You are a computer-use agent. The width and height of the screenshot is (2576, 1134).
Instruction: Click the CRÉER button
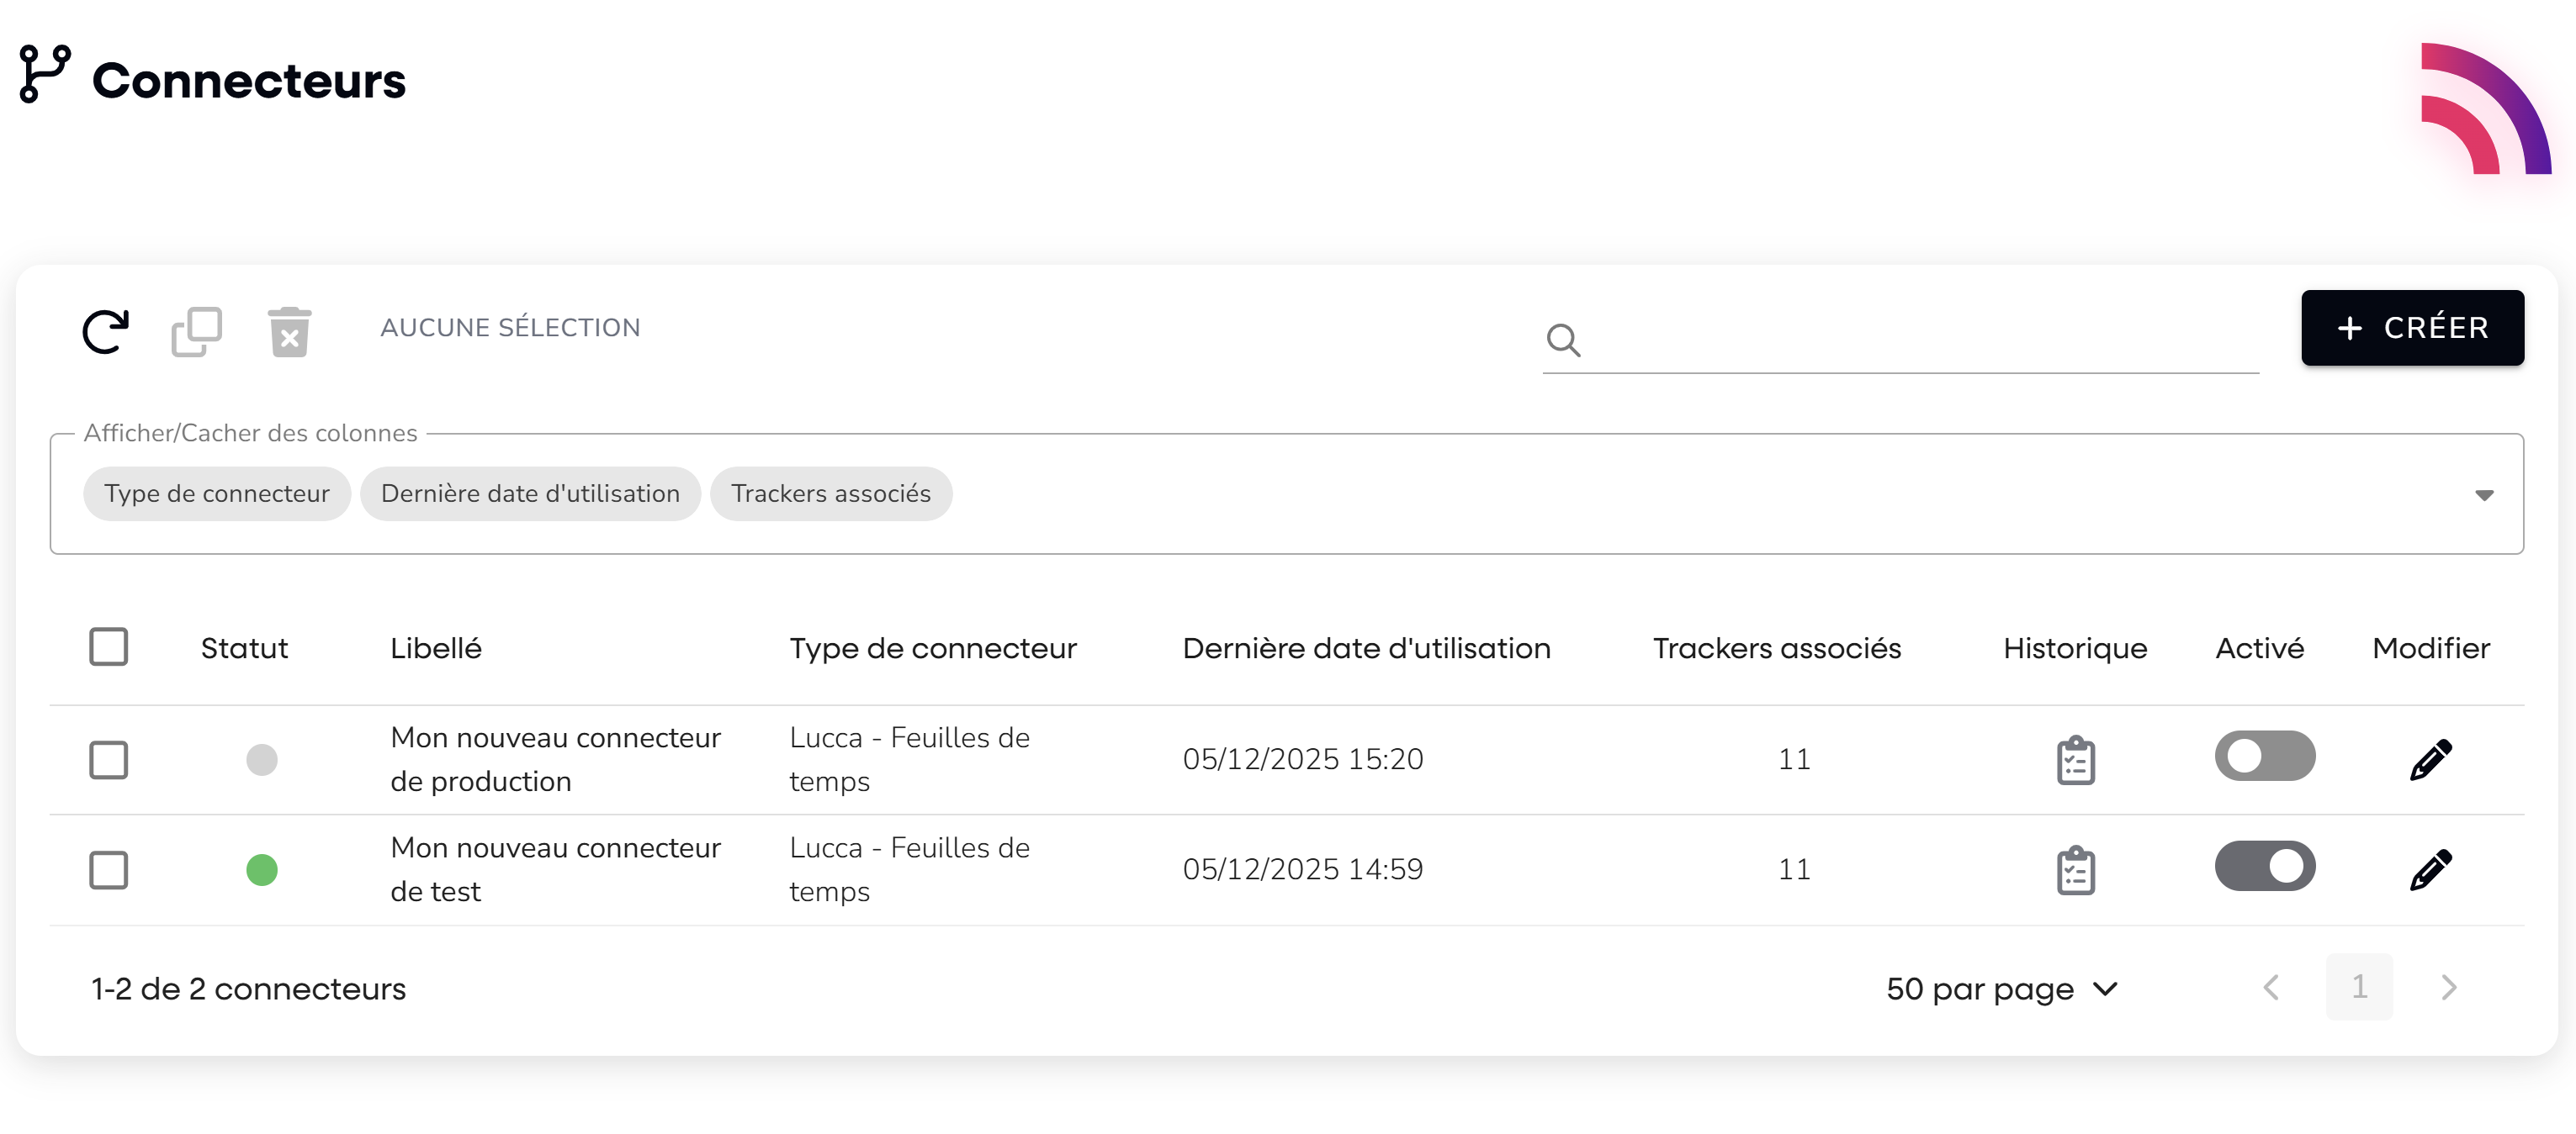(2412, 328)
